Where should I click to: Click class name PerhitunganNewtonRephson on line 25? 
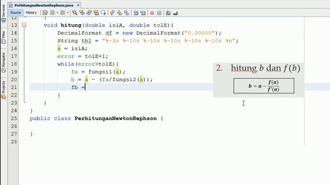coord(115,118)
